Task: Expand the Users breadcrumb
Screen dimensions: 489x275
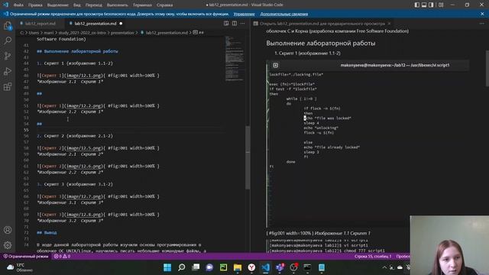Action: coord(34,32)
